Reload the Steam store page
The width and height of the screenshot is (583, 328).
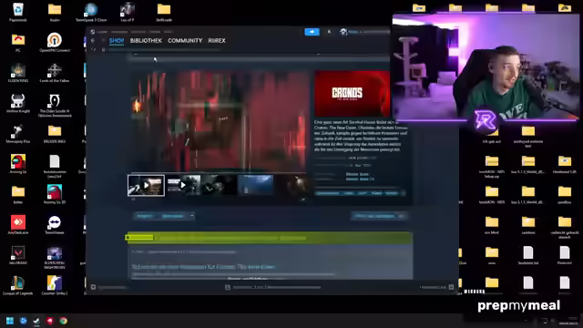[x=93, y=49]
